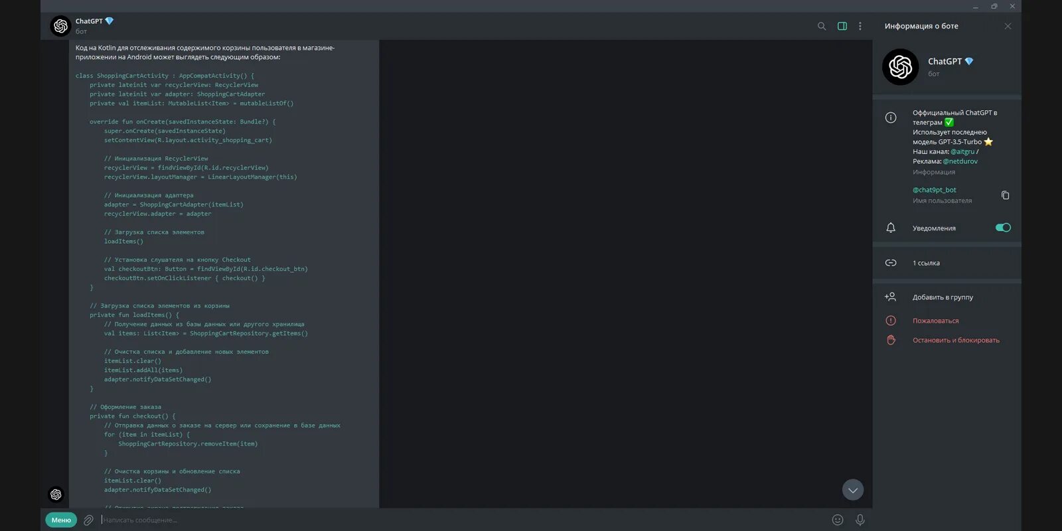Jump to latest messages with down arrow
This screenshot has height=531, width=1062.
[853, 490]
